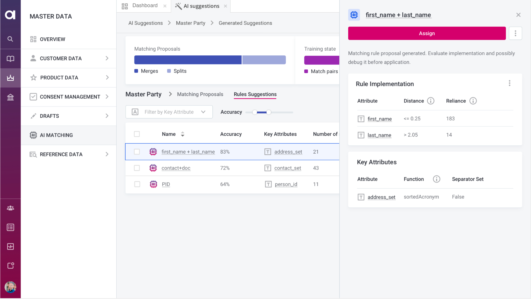Adjust the Accuracy slider handle
531x299 pixels.
click(269, 112)
